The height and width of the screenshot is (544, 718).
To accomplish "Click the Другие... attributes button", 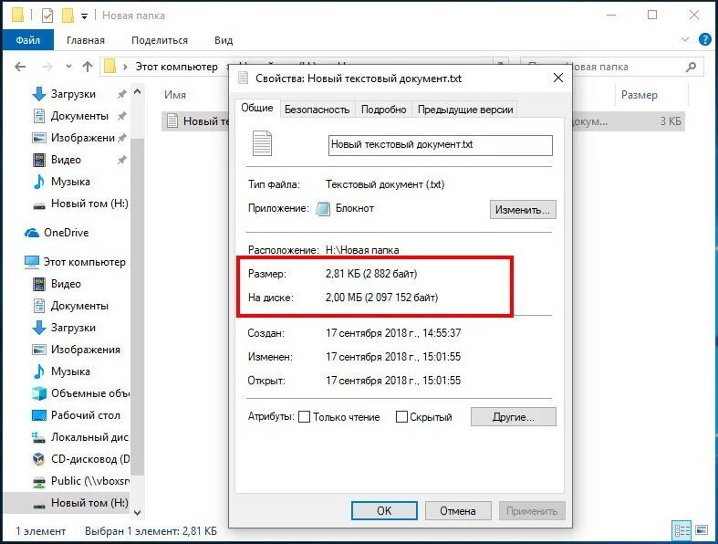I will tap(514, 417).
